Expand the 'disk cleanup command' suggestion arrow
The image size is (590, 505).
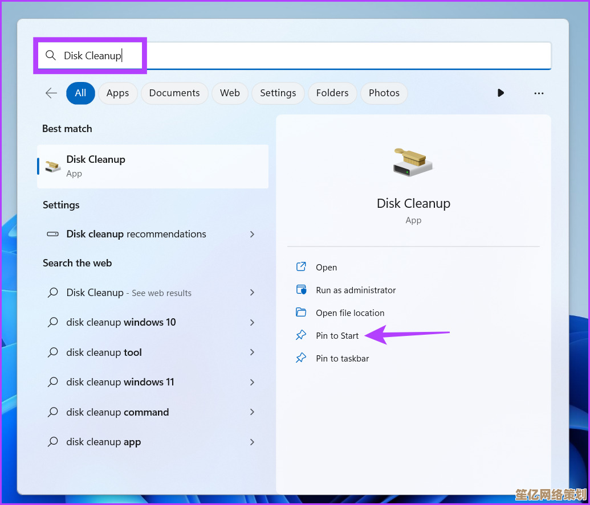[252, 412]
